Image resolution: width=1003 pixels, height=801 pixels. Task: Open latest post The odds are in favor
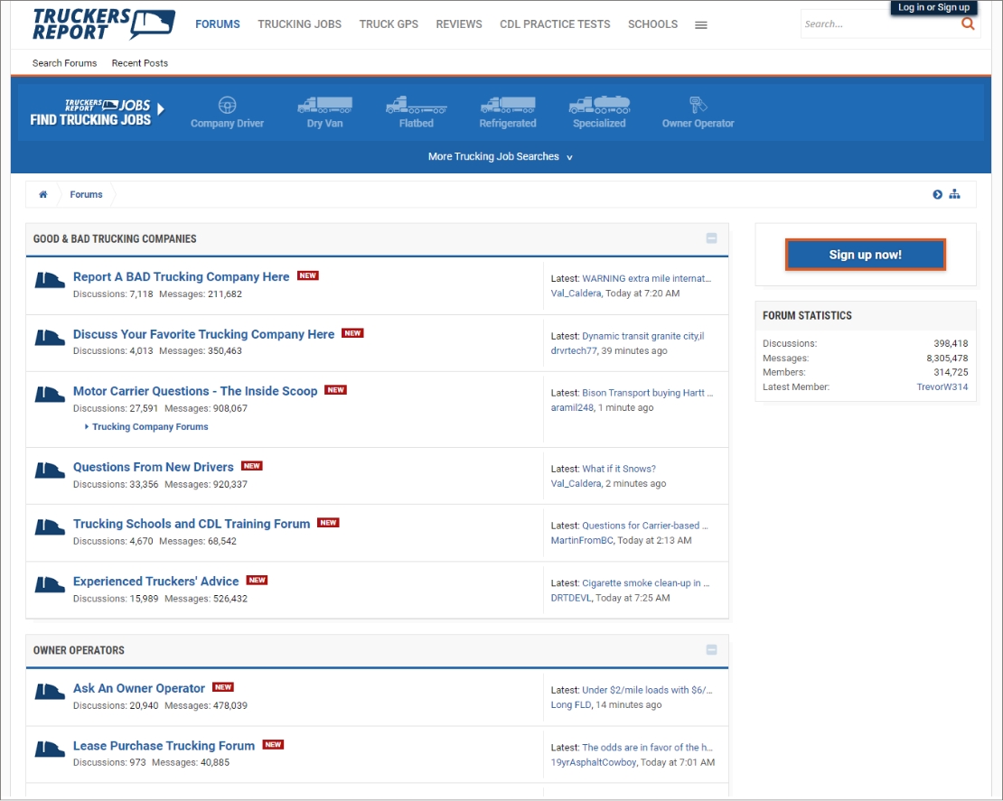tap(647, 748)
